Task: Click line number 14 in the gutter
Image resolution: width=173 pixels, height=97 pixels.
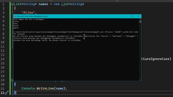Action: (x=2, y=59)
